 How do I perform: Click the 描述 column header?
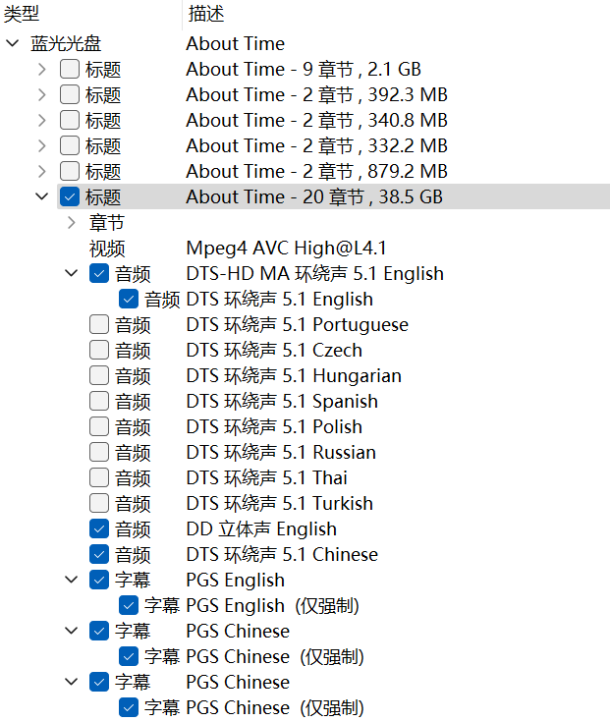[x=205, y=14]
